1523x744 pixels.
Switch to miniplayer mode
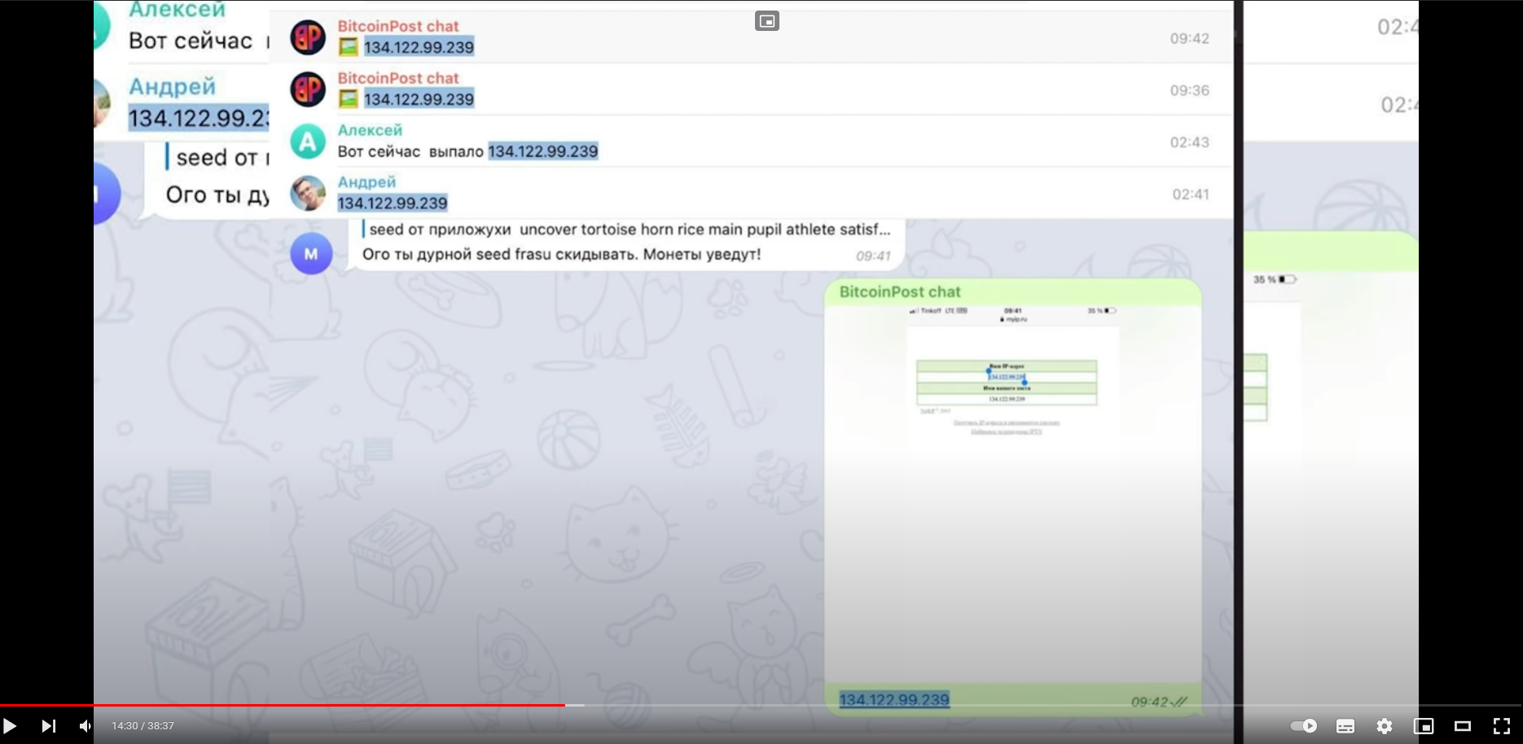pyautogui.click(x=1424, y=726)
